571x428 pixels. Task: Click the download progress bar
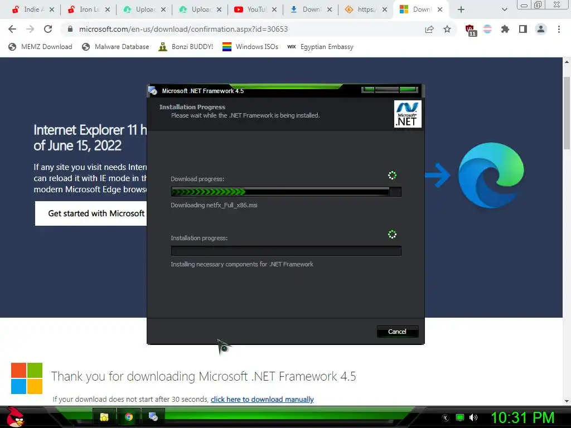coord(286,192)
